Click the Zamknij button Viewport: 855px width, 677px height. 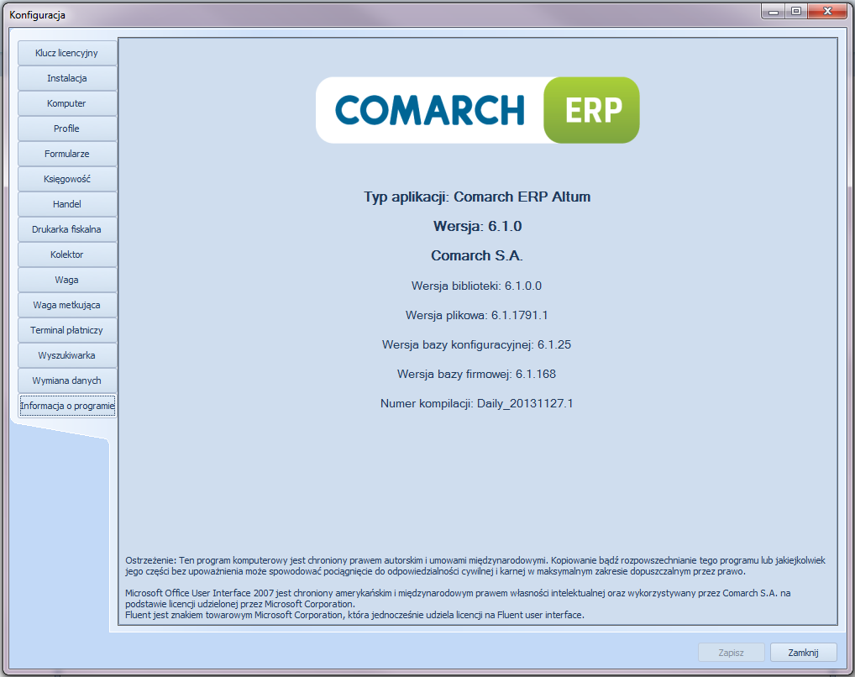coord(803,653)
